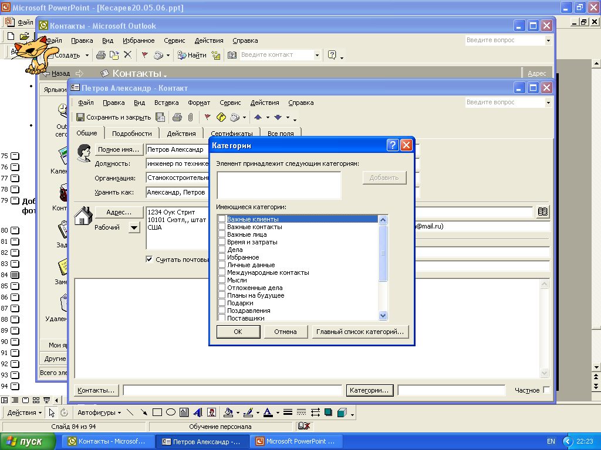Go to the previous item with up arrow
Screen dimensions: 601x450
pos(258,117)
